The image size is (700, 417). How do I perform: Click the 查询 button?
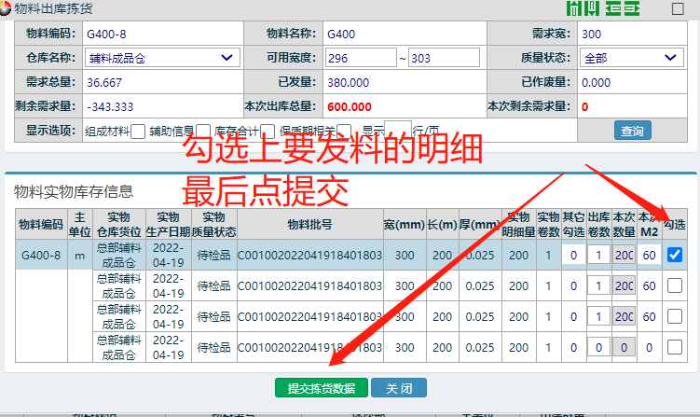pos(632,132)
